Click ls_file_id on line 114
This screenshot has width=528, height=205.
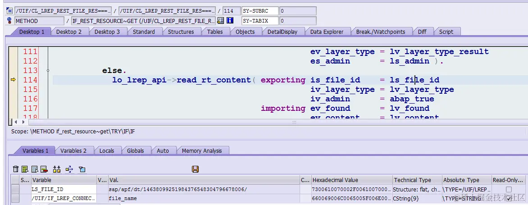pyautogui.click(x=414, y=80)
